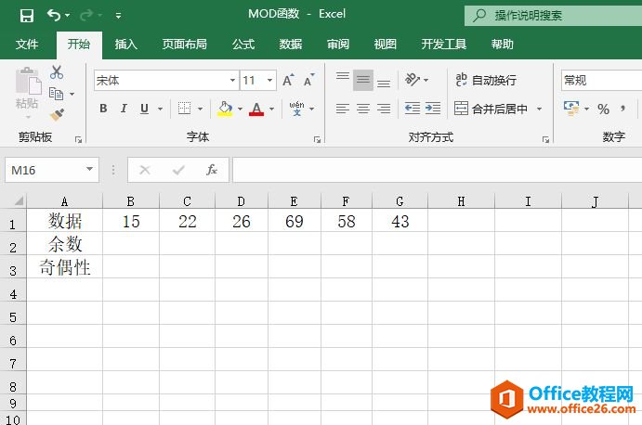Click the text orientation icon
Viewport: 642px width, 425px height.
tap(413, 80)
